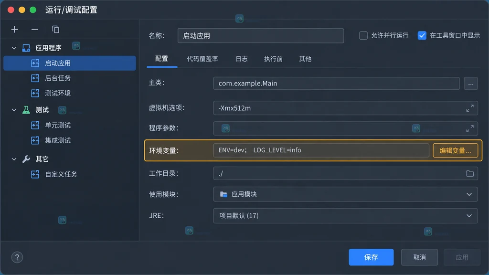Browse for 工作目录 with folder icon
The height and width of the screenshot is (275, 489).
(470, 173)
